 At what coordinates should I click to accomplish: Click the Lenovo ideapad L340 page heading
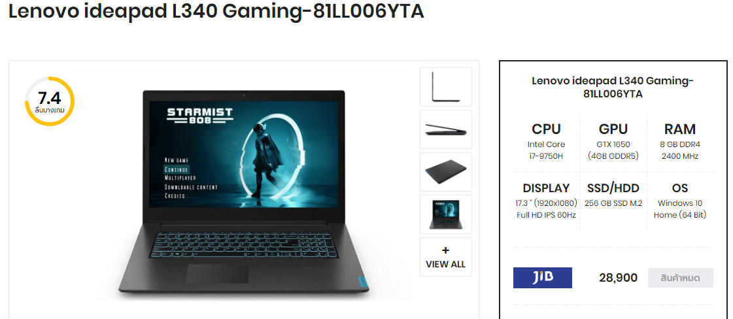(x=216, y=12)
